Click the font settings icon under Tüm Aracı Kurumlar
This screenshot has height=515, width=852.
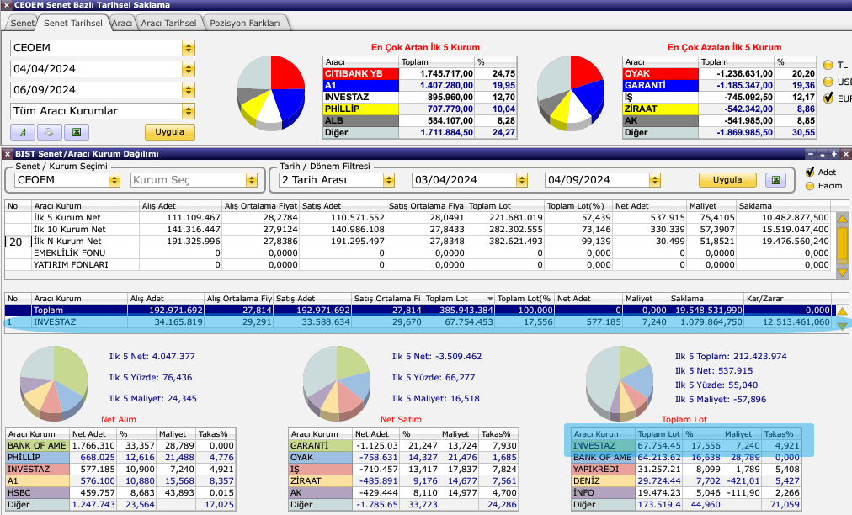22,132
